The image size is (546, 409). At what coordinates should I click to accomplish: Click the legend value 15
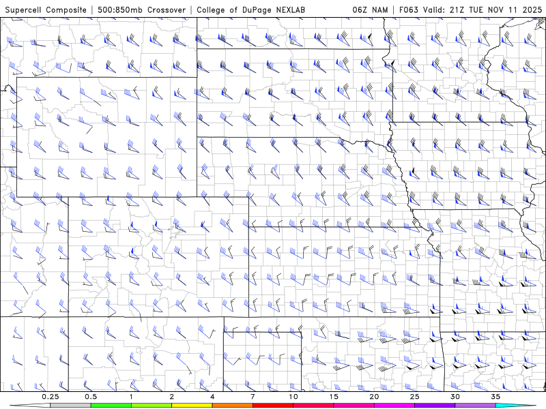tap(334, 397)
